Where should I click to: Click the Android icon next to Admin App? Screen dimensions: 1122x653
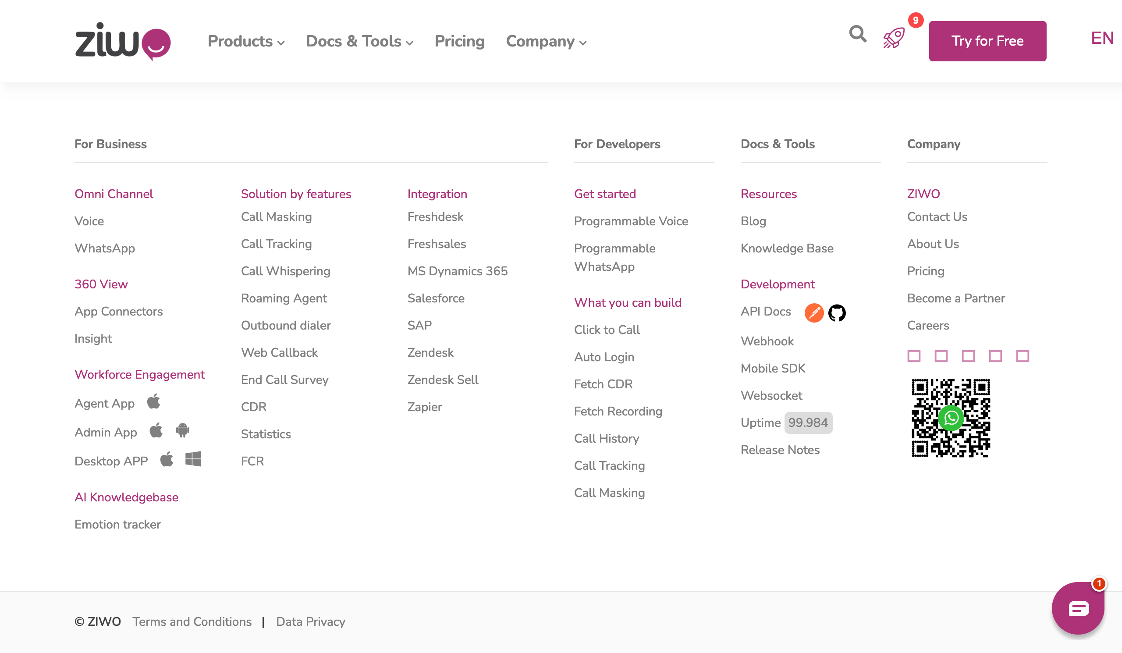point(183,430)
